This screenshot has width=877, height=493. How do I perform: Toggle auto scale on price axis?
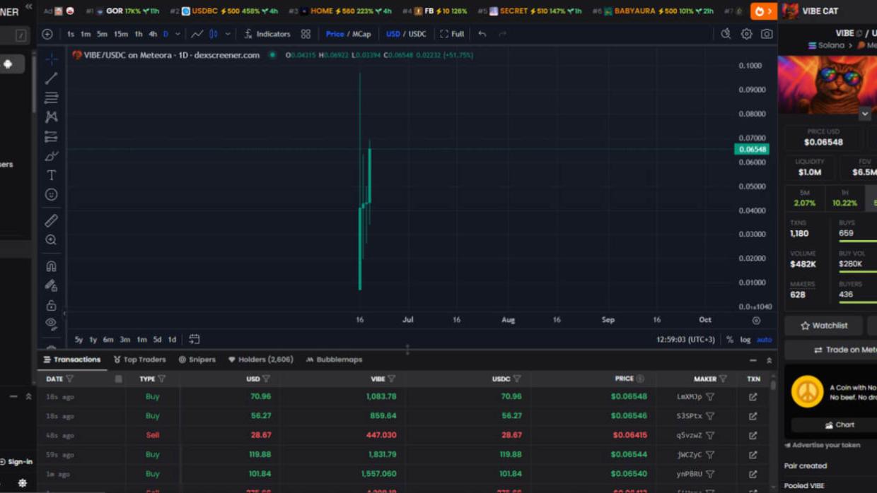(x=765, y=340)
